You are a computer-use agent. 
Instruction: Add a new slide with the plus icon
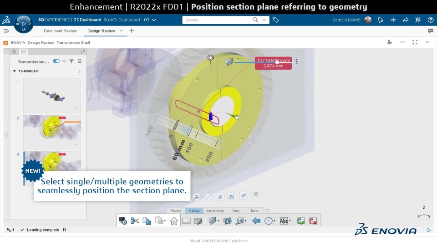click(x=64, y=61)
